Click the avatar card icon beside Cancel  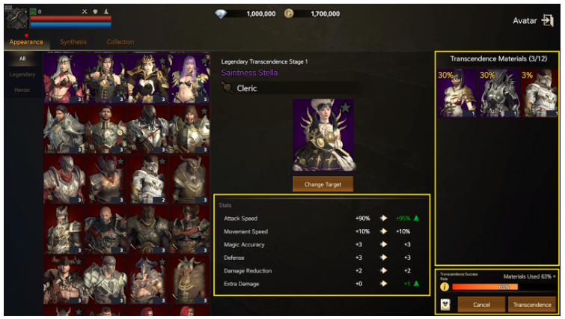pyautogui.click(x=446, y=305)
